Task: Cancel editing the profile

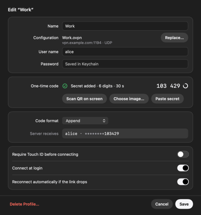Action: (x=162, y=204)
